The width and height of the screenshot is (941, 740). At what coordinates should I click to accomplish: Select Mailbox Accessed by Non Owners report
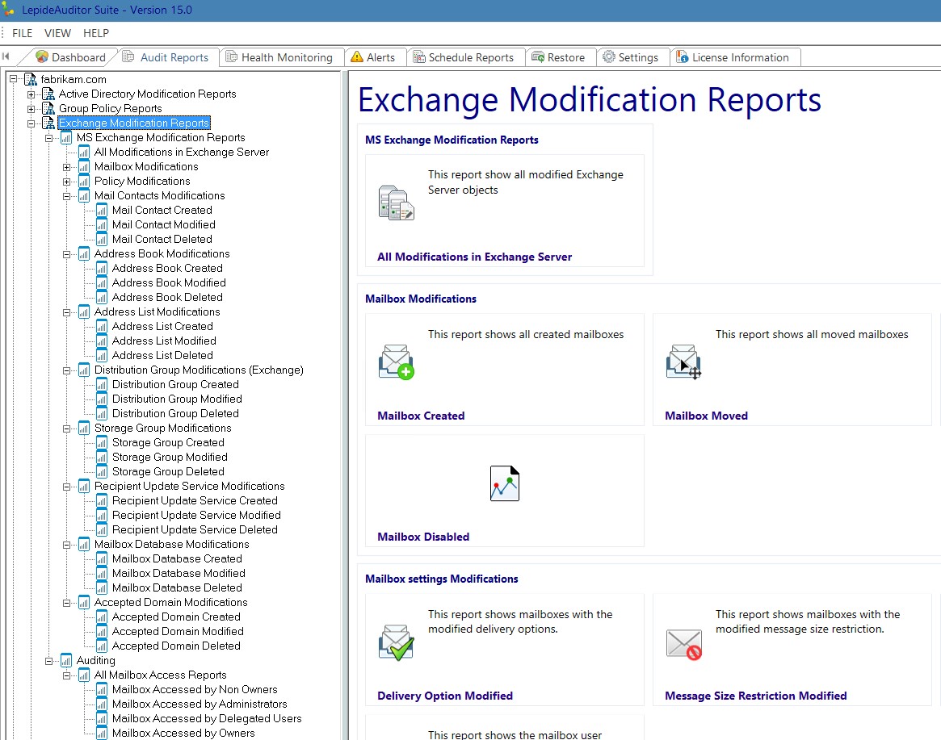(194, 689)
